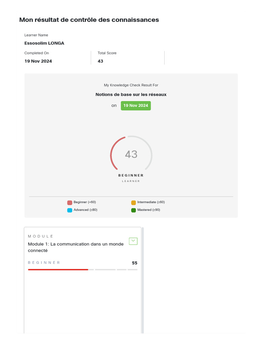
Task: Click the Beginner (<60) legend label
Action: click(x=85, y=202)
